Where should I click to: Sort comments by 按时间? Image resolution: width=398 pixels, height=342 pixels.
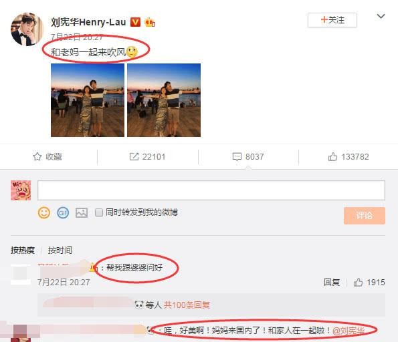point(60,250)
